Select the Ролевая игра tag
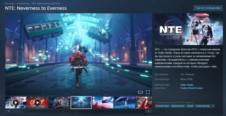 162,106
